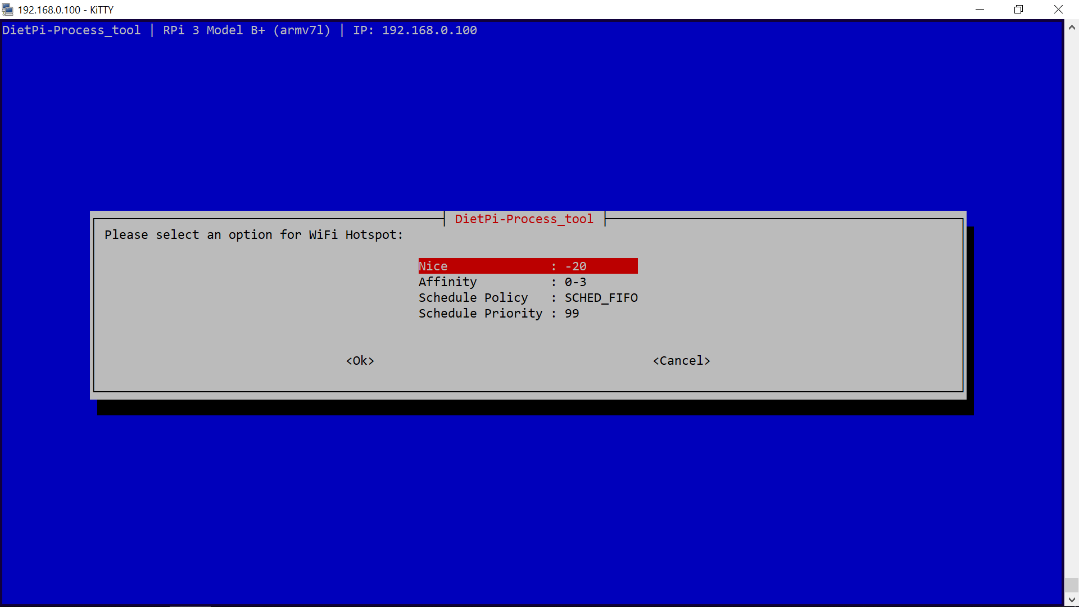Close the KiTTY session window
The height and width of the screenshot is (607, 1079).
pyautogui.click(x=1058, y=10)
